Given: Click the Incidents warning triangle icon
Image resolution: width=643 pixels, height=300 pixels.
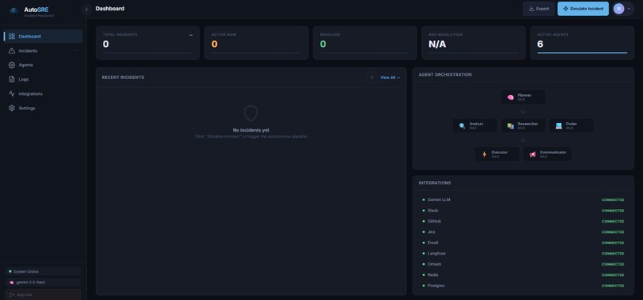Looking at the screenshot, I should (x=11, y=50).
